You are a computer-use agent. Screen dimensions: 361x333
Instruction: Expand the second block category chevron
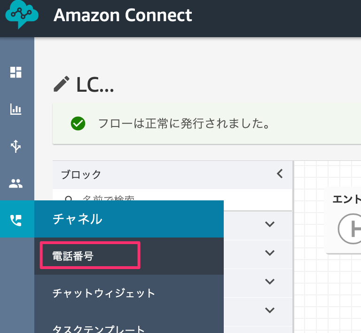click(x=269, y=253)
